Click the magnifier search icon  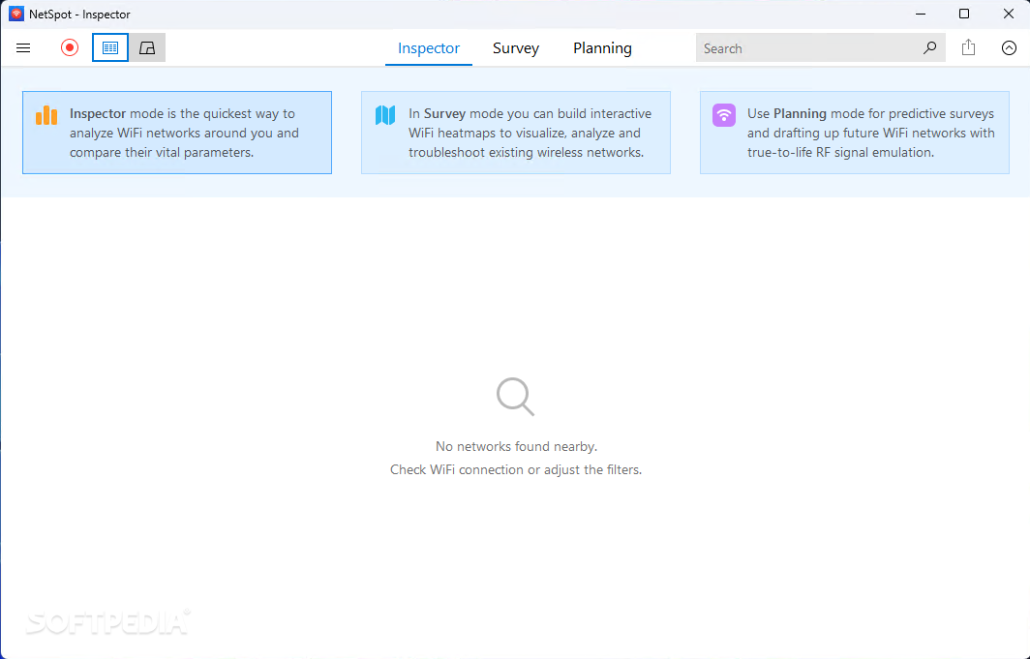pos(929,48)
